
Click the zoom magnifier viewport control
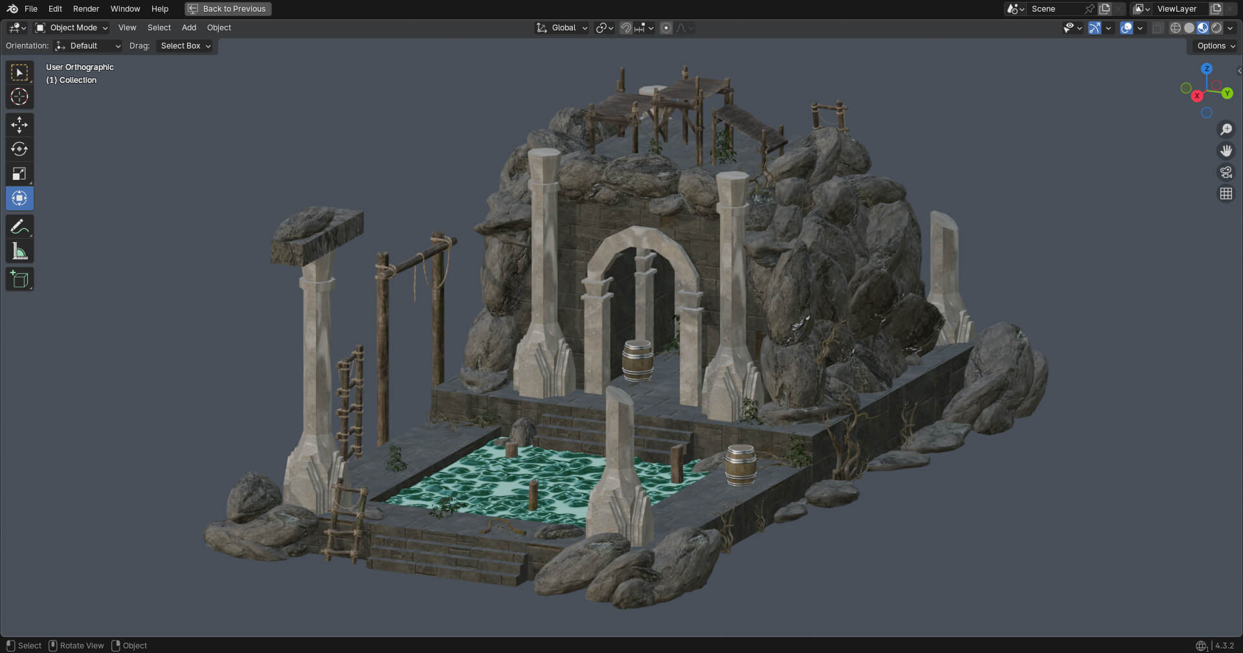coord(1226,129)
